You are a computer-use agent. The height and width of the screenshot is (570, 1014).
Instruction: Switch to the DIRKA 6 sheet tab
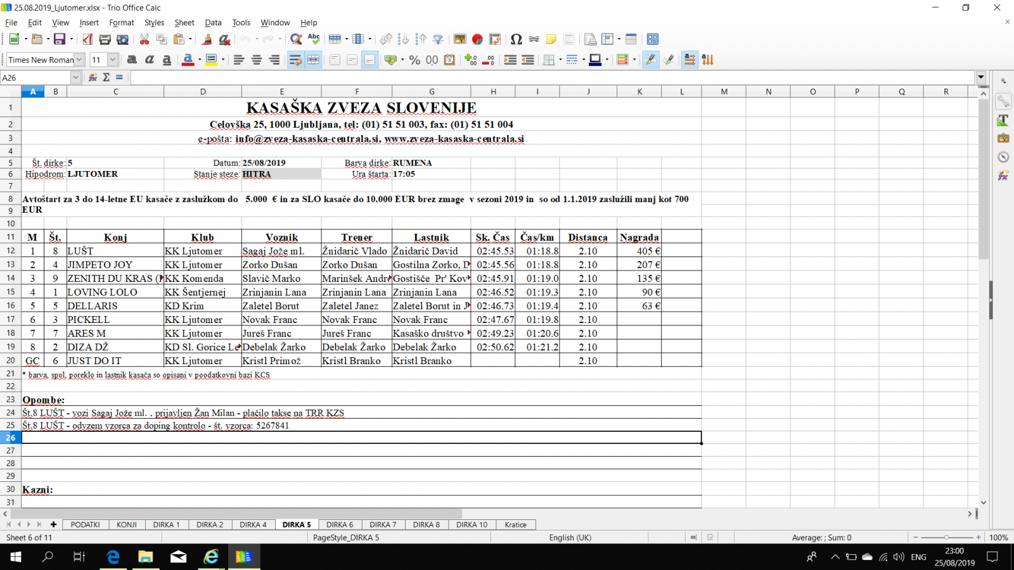(x=340, y=524)
